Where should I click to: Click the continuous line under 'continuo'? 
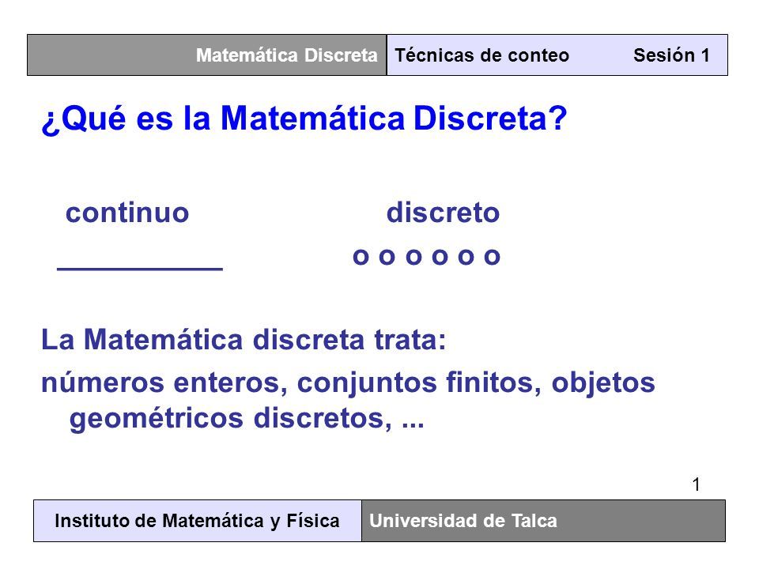point(140,268)
